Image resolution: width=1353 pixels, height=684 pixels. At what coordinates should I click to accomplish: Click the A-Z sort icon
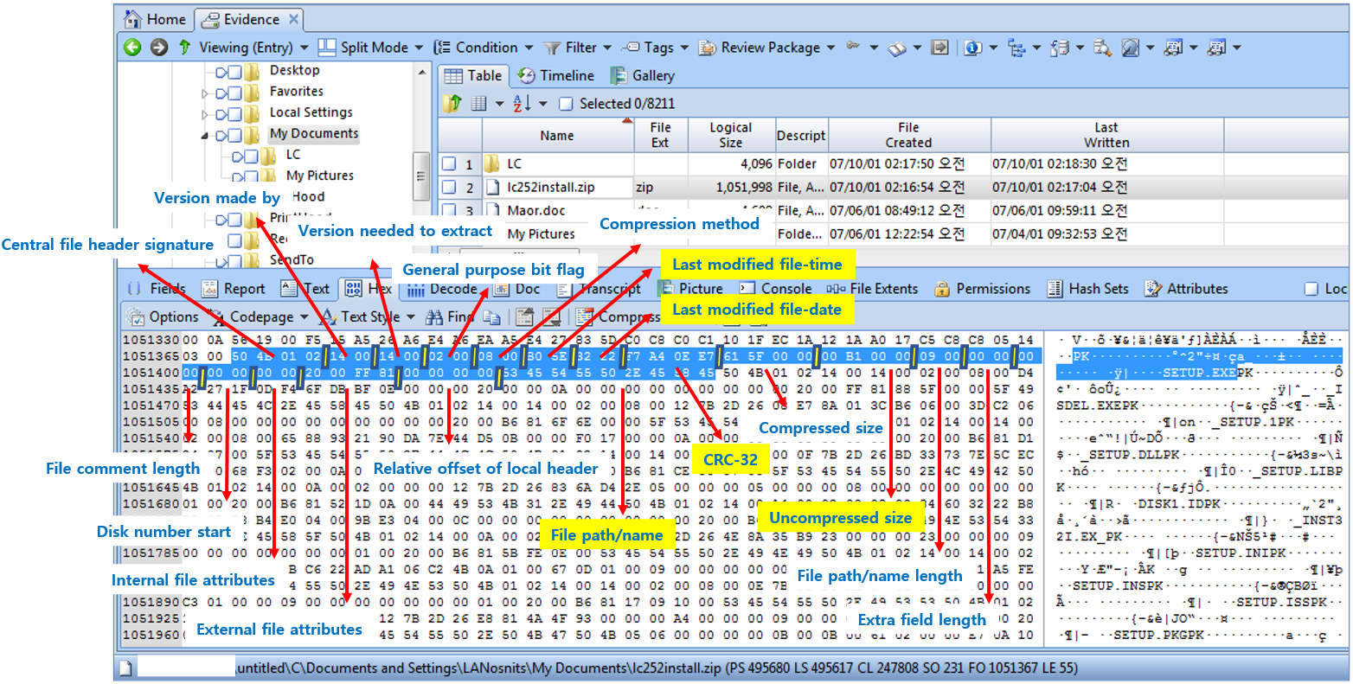coord(522,104)
